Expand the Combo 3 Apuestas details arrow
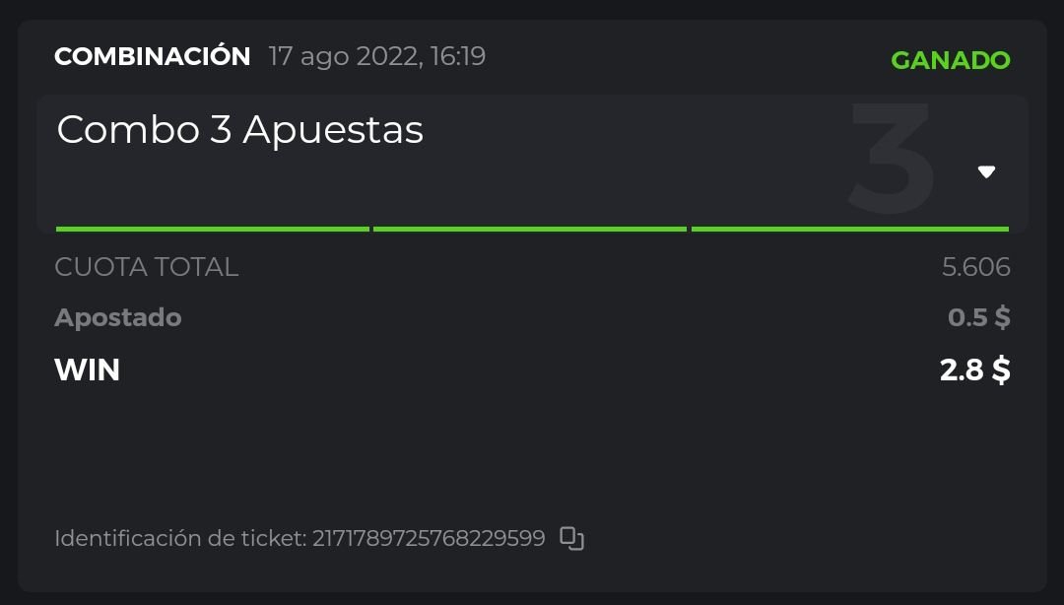The image size is (1064, 605). pos(986,172)
